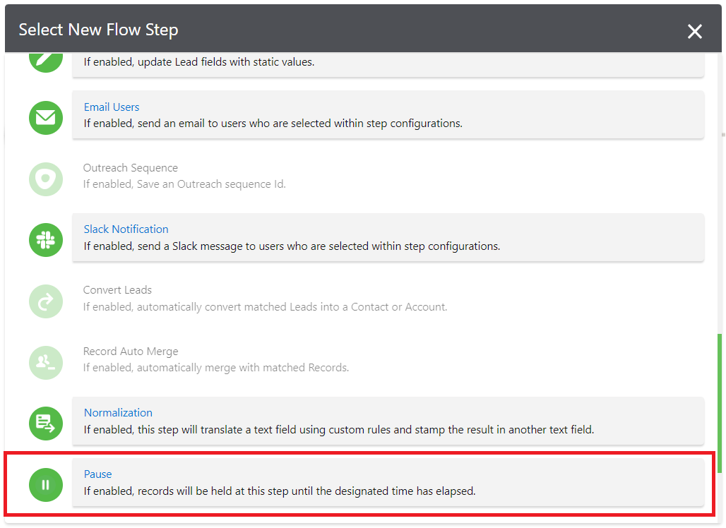Click the Normalization description about translating text fields

(x=338, y=429)
